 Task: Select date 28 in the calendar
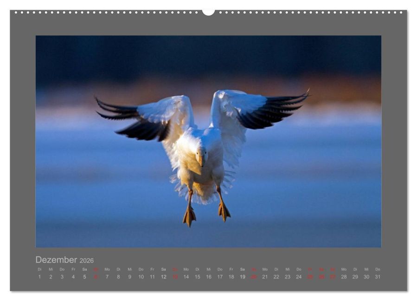(x=344, y=277)
